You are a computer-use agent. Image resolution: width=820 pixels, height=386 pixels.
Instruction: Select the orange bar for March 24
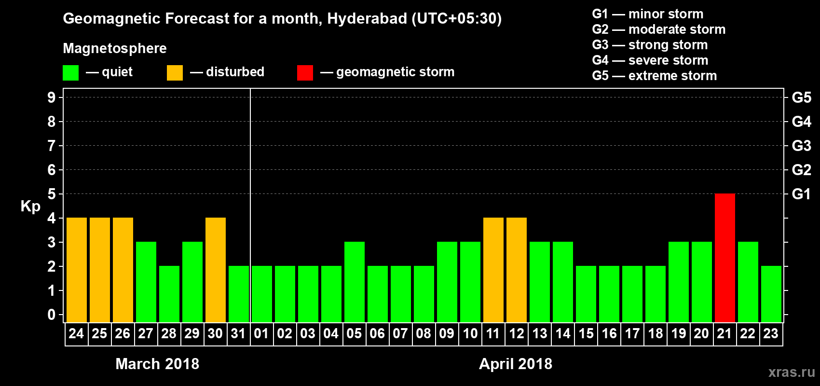[x=77, y=270]
